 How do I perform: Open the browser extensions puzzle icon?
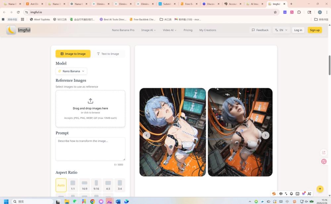[x=299, y=12]
